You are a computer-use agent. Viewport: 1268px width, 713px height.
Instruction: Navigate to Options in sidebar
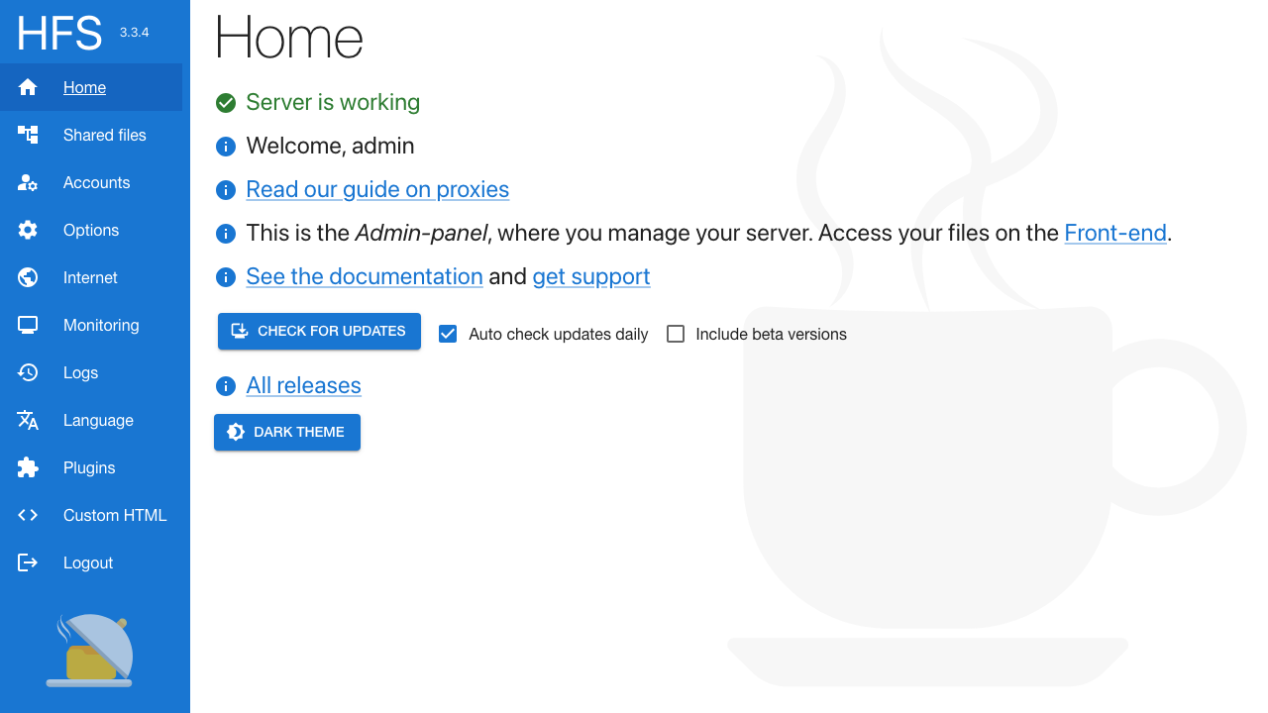[x=91, y=230]
